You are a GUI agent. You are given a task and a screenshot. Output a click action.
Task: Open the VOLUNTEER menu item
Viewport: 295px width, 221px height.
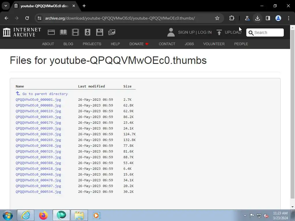[x=214, y=44]
